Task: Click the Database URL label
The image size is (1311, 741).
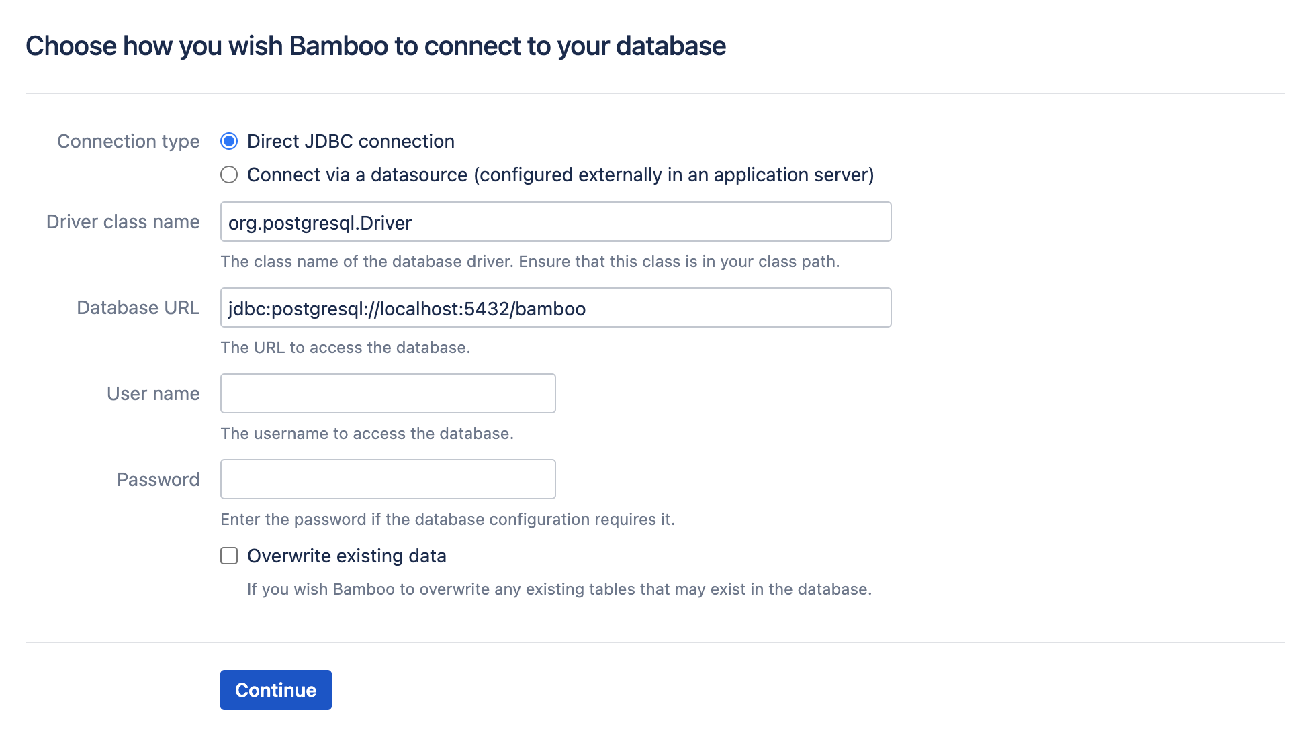Action: 138,308
